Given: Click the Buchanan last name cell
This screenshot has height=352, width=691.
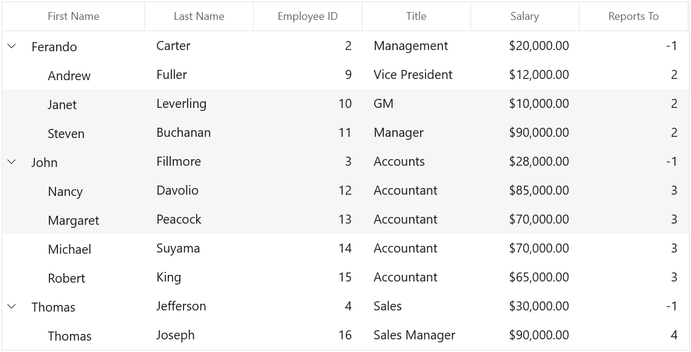Looking at the screenshot, I should click(x=199, y=133).
